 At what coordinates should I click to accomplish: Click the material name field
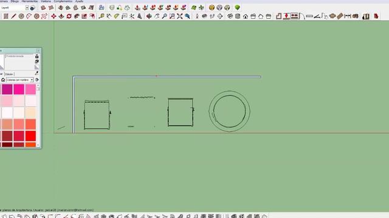19,56
